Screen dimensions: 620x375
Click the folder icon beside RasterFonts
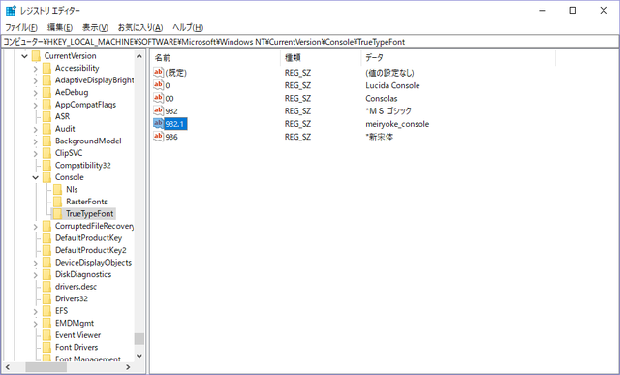pos(57,202)
